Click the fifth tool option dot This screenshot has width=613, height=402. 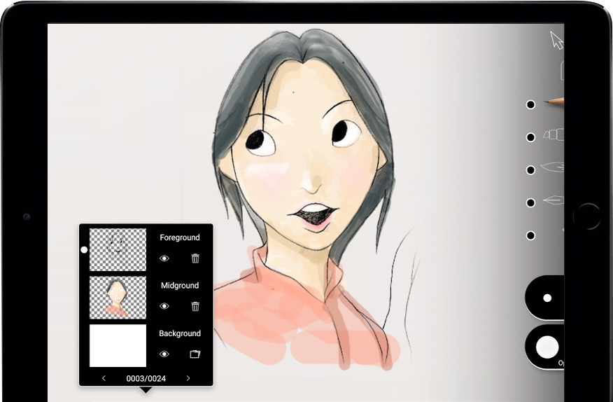530,235
